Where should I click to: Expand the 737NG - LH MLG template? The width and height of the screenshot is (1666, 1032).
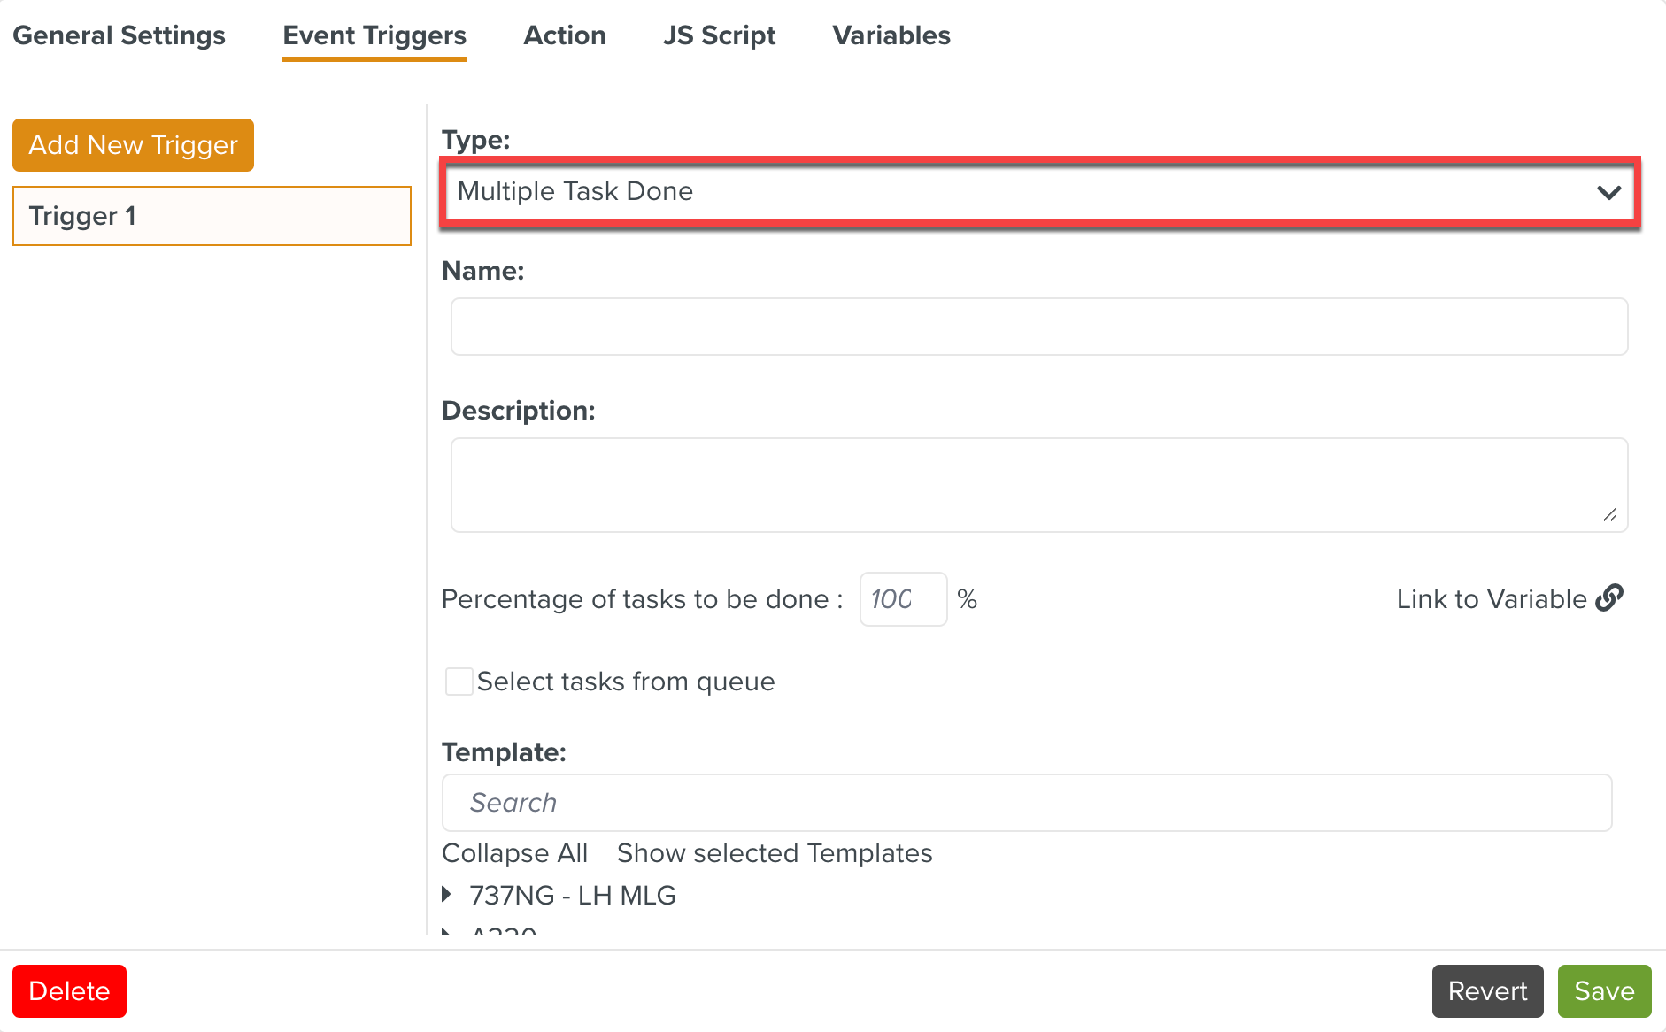(x=447, y=895)
